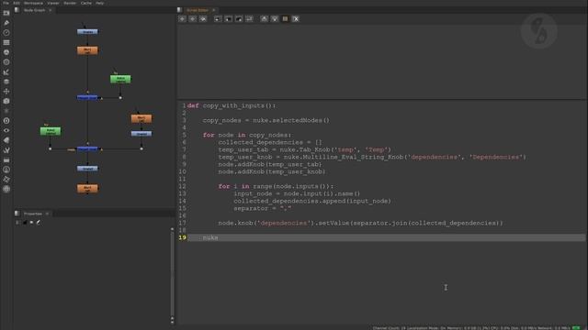
Task: Open the Properties pane content menu
Action: [x=17, y=214]
